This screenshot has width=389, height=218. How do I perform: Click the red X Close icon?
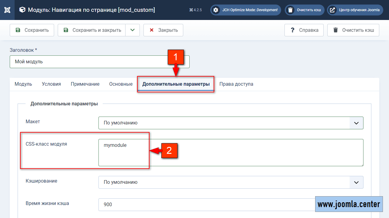click(151, 30)
